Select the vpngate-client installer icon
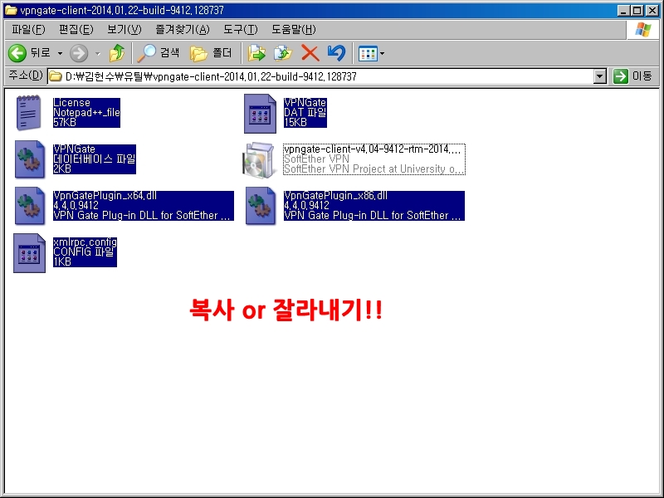The width and height of the screenshot is (664, 498). (258, 159)
